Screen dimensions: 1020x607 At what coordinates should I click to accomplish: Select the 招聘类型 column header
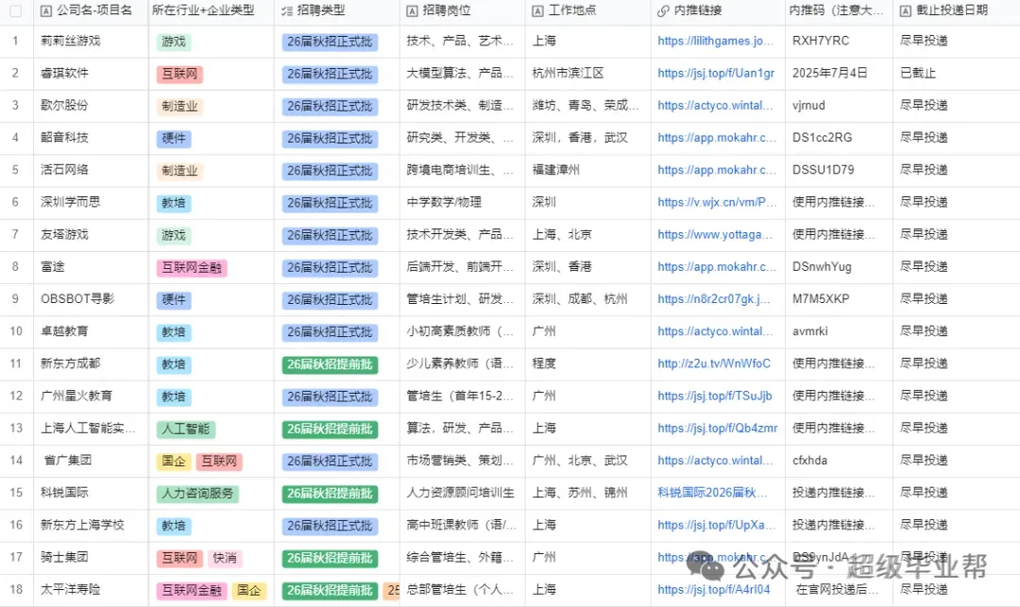(337, 11)
